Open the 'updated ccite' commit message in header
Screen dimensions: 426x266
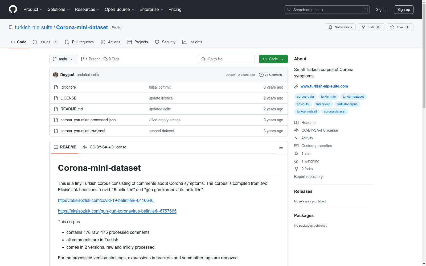coord(88,75)
